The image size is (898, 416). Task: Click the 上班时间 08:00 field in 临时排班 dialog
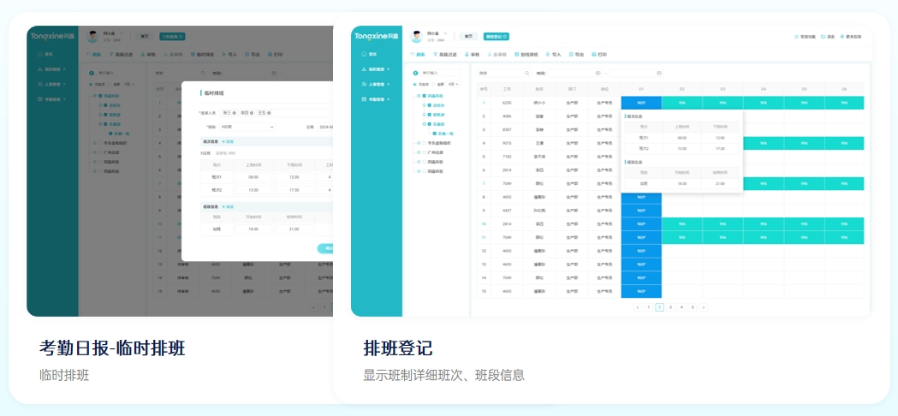tap(254, 177)
